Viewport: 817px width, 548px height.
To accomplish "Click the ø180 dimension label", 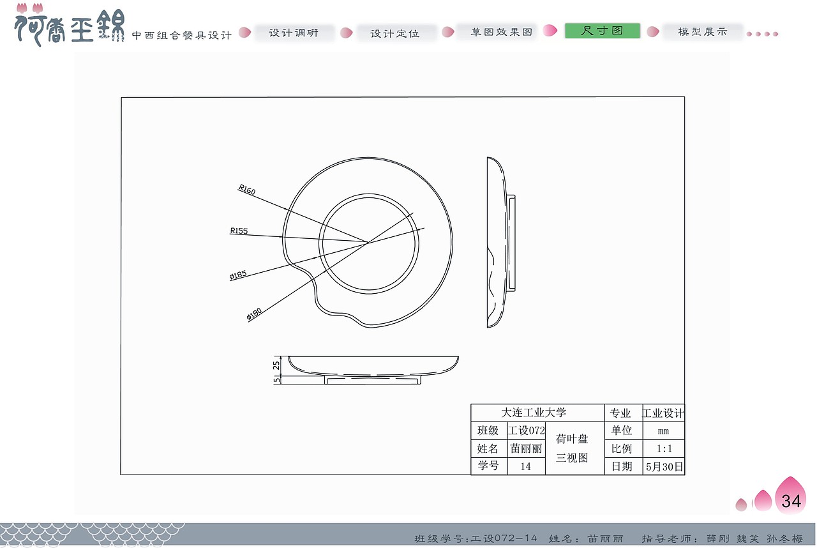I will pyautogui.click(x=254, y=314).
